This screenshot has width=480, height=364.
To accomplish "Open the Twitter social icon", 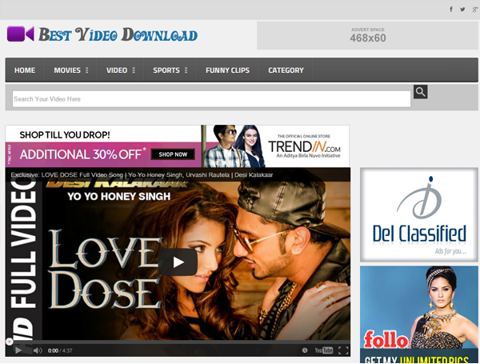I will click(462, 9).
